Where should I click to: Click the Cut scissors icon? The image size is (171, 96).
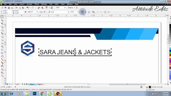pos(17,8)
